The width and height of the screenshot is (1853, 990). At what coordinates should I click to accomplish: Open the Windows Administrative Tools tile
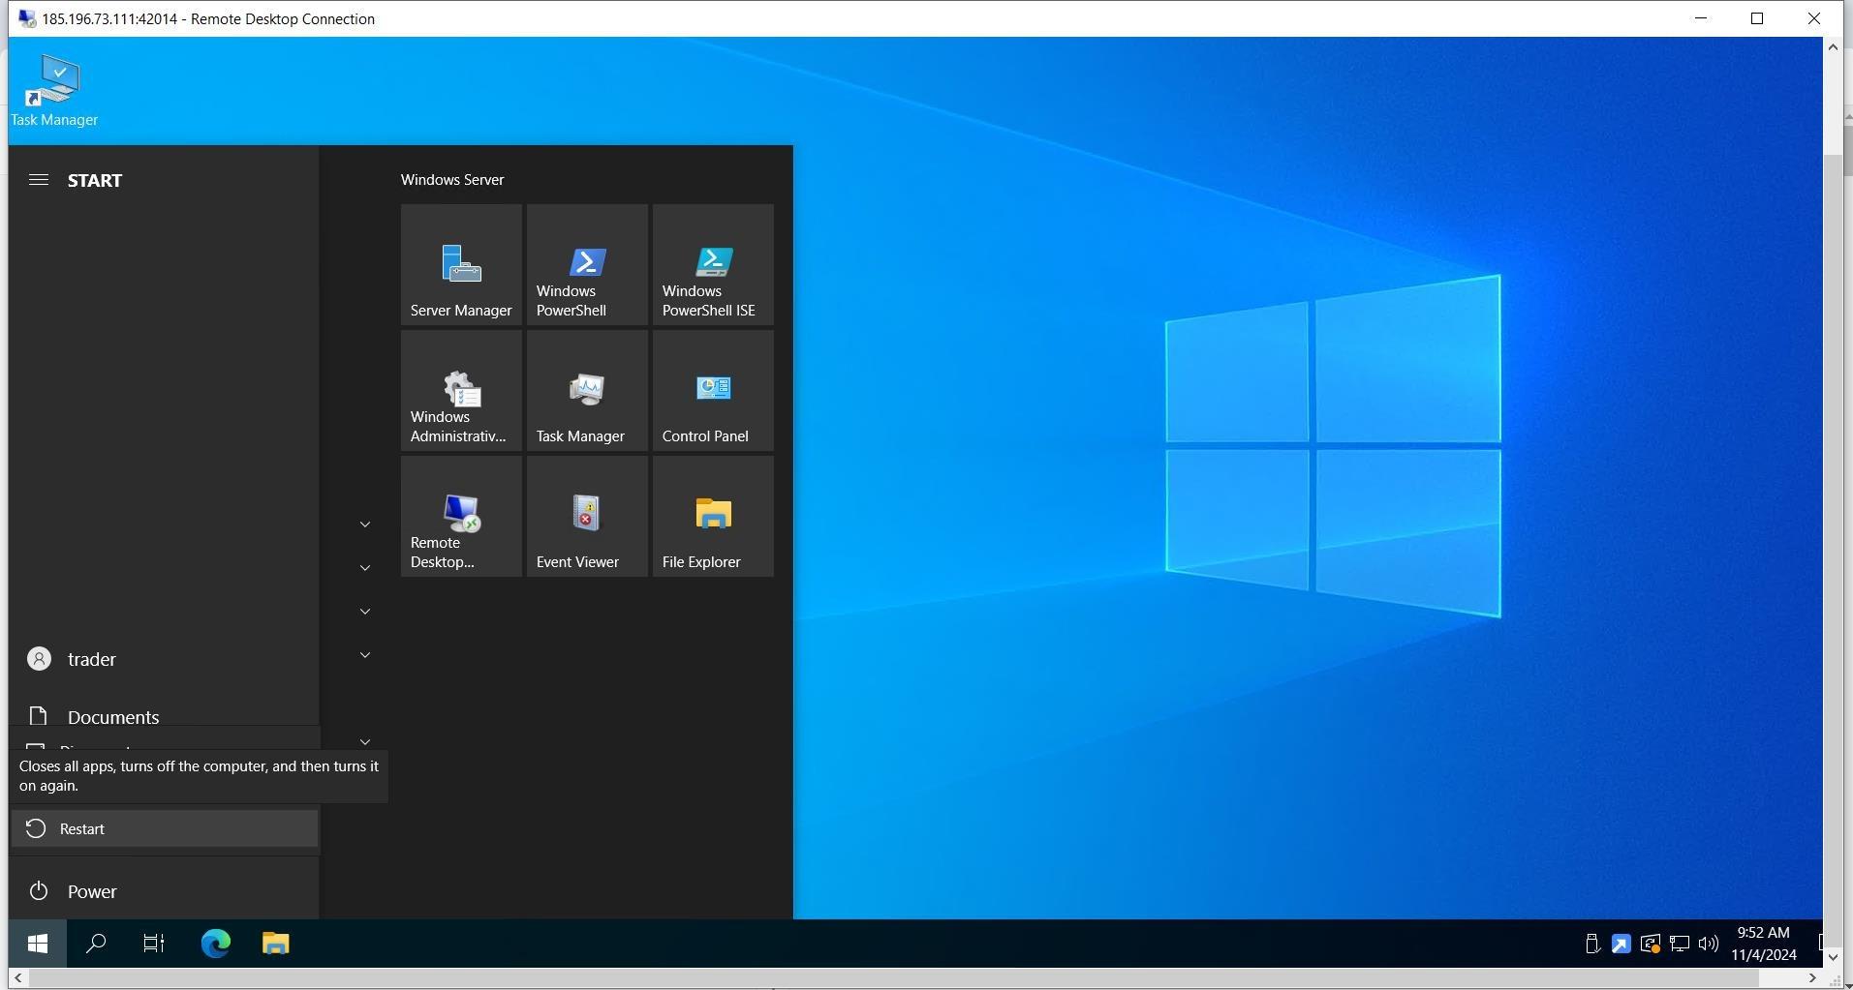point(461,390)
